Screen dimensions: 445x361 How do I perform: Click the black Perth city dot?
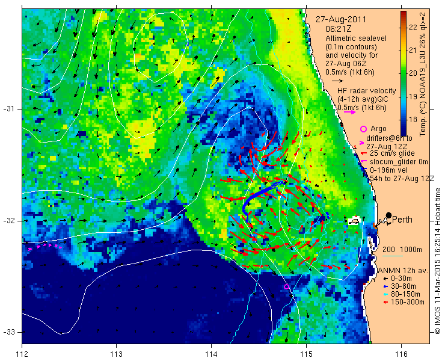tap(389, 215)
